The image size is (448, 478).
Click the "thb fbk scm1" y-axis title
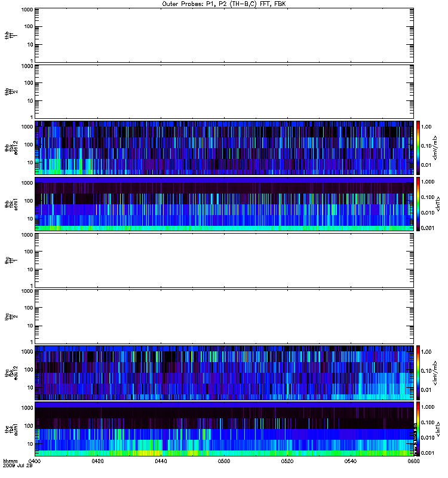click(x=11, y=204)
